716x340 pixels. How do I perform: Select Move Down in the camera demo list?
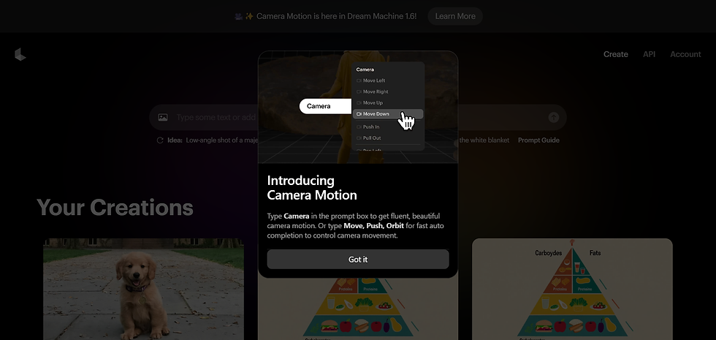(388, 114)
